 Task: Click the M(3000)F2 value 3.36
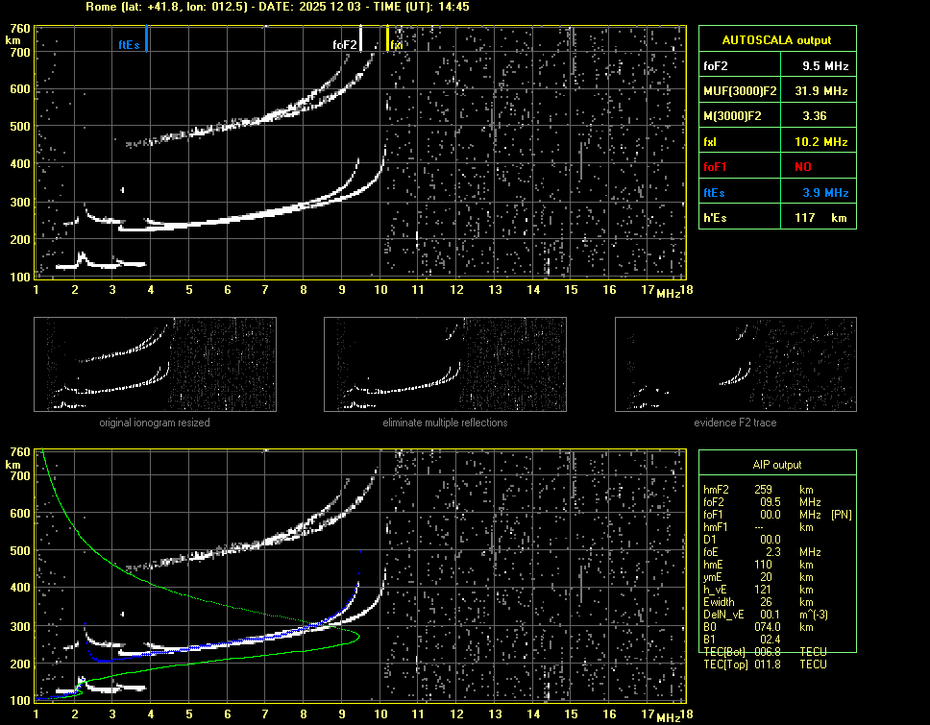coord(816,116)
